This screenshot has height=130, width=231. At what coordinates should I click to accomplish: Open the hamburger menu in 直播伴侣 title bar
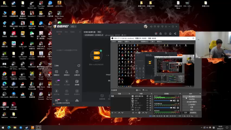click(166, 27)
